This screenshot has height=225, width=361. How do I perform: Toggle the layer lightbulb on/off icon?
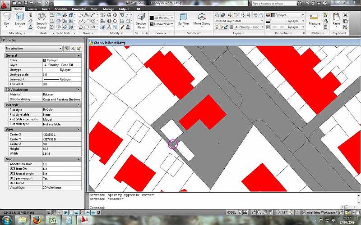[x=217, y=27]
